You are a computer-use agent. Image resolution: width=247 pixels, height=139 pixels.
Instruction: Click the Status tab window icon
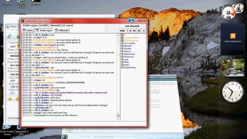[24, 30]
